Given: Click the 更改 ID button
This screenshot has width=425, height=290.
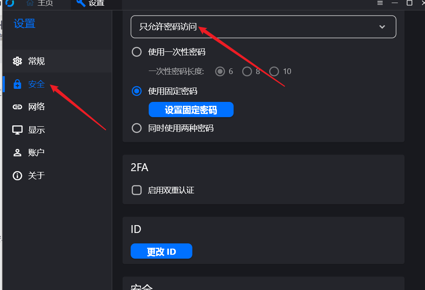Looking at the screenshot, I should coord(161,251).
